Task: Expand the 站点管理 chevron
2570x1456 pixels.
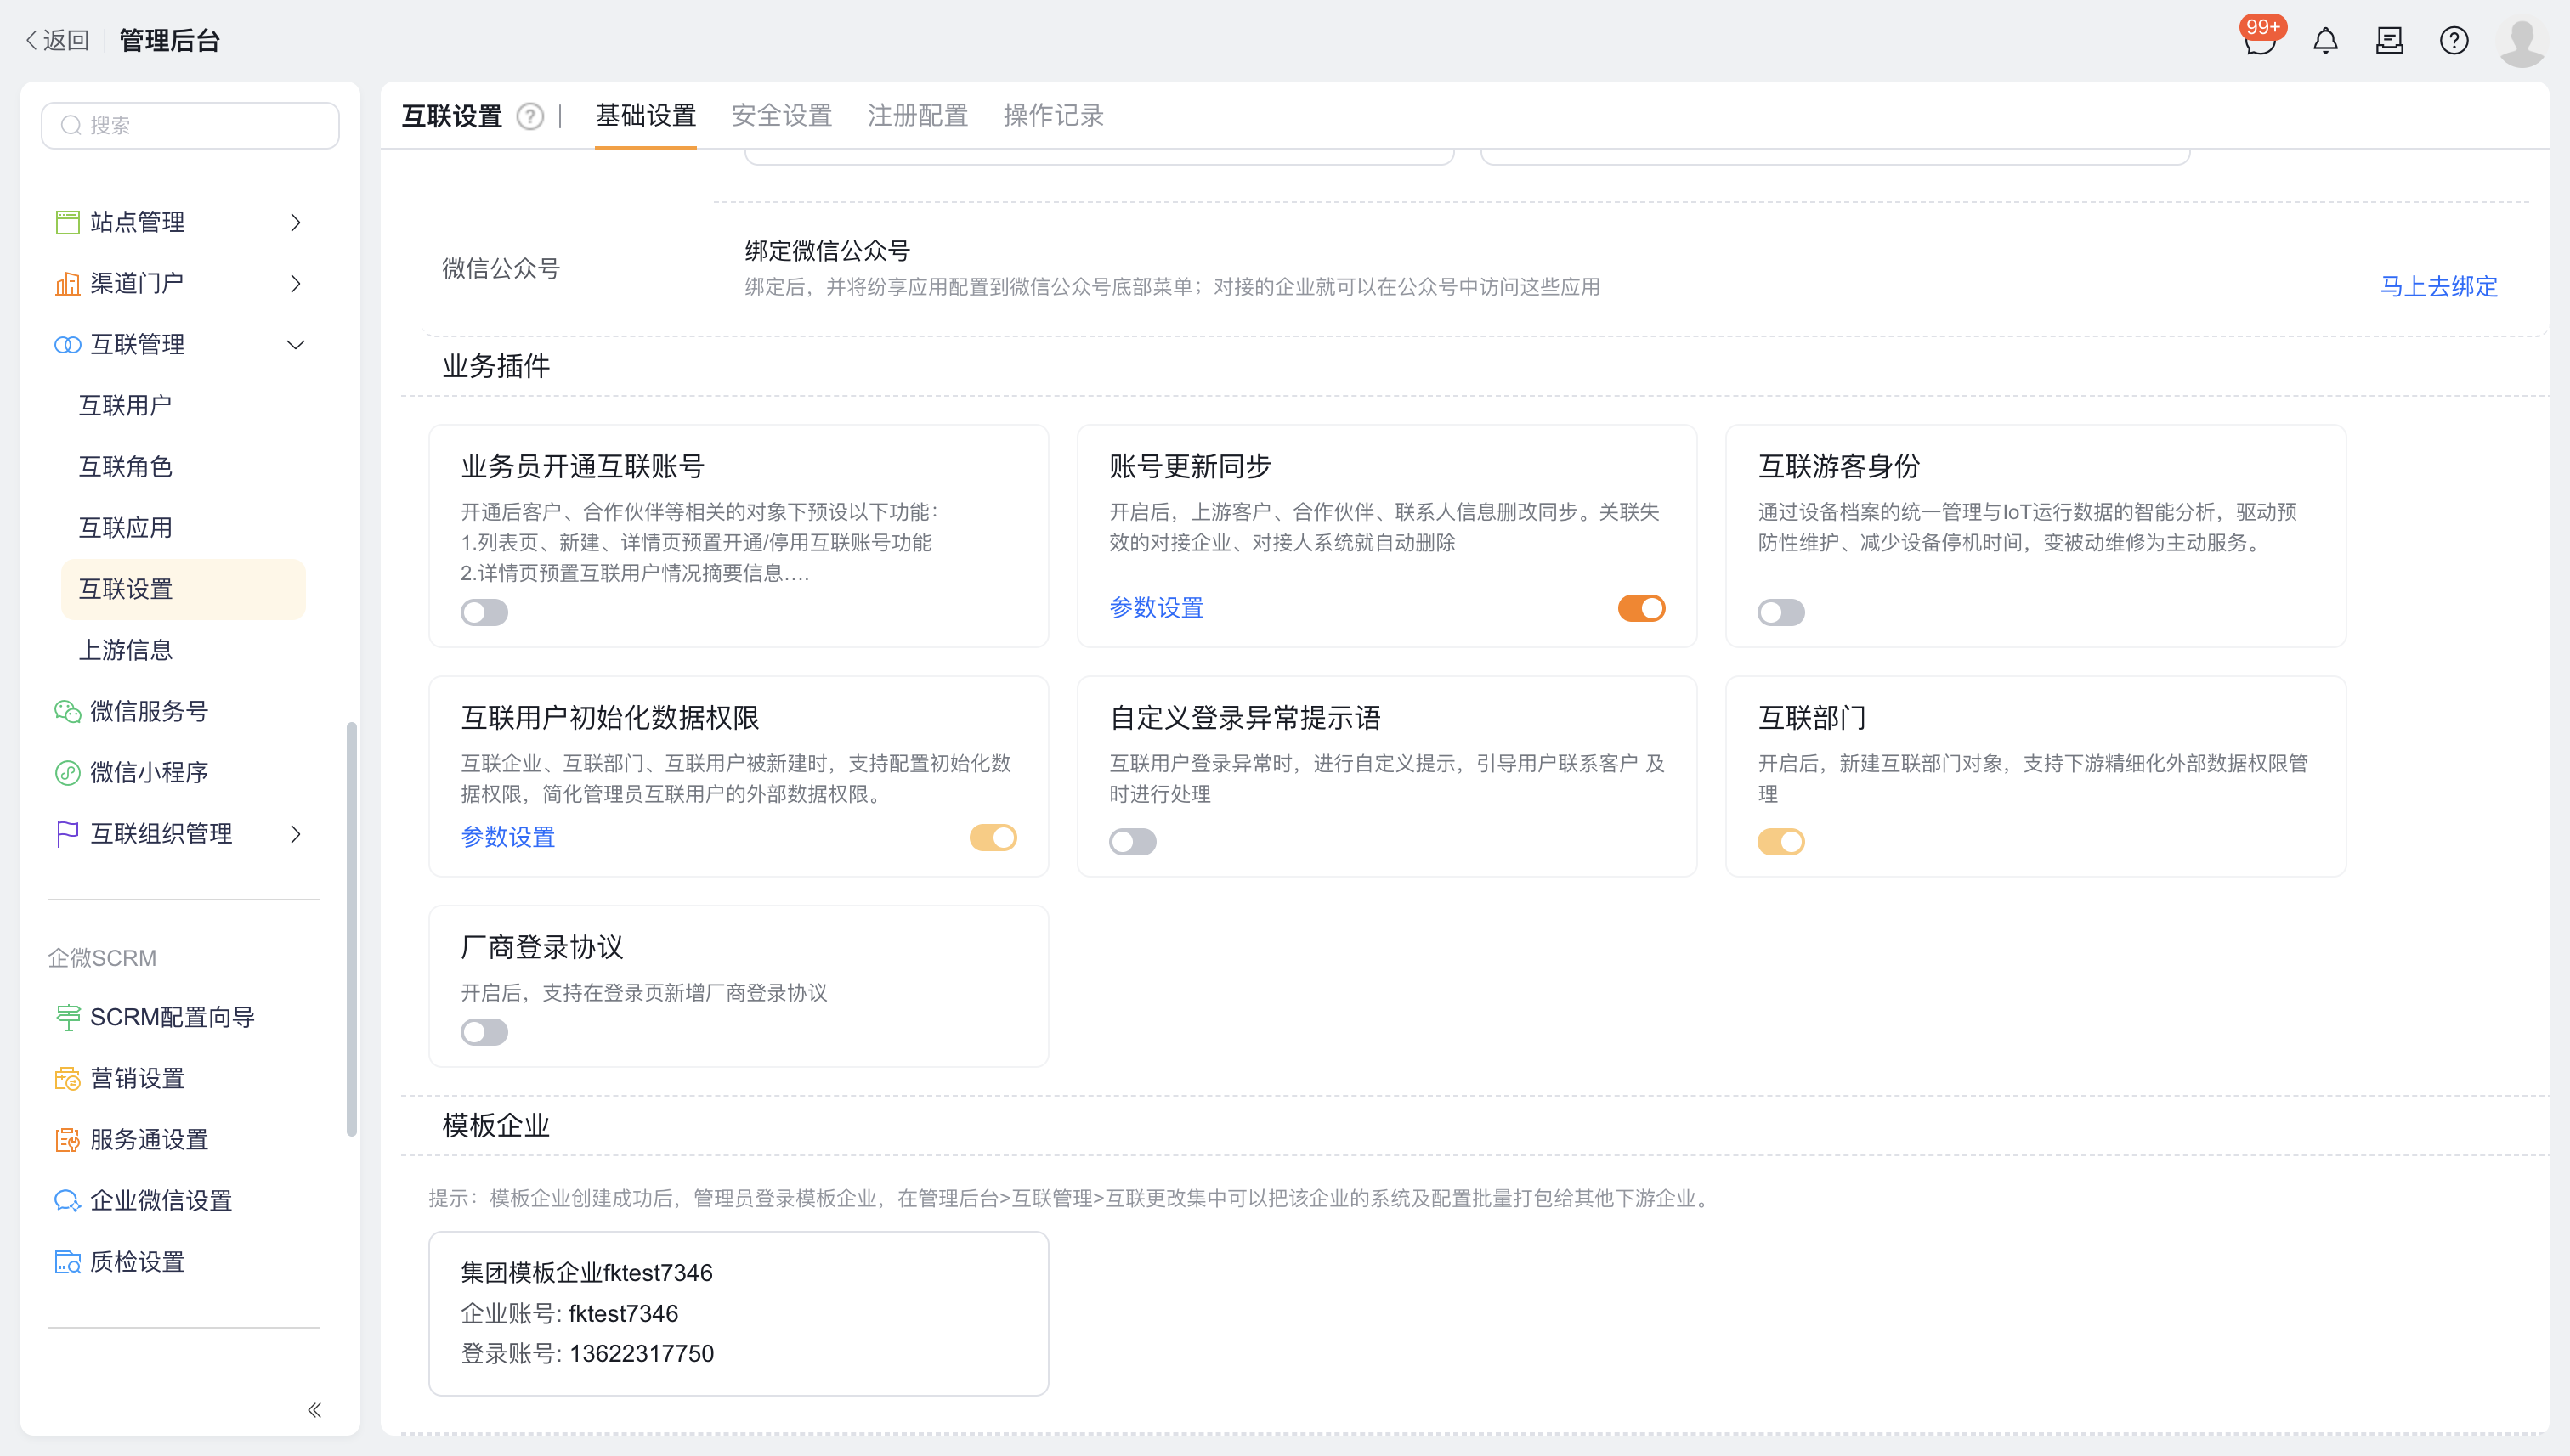Action: [x=295, y=222]
